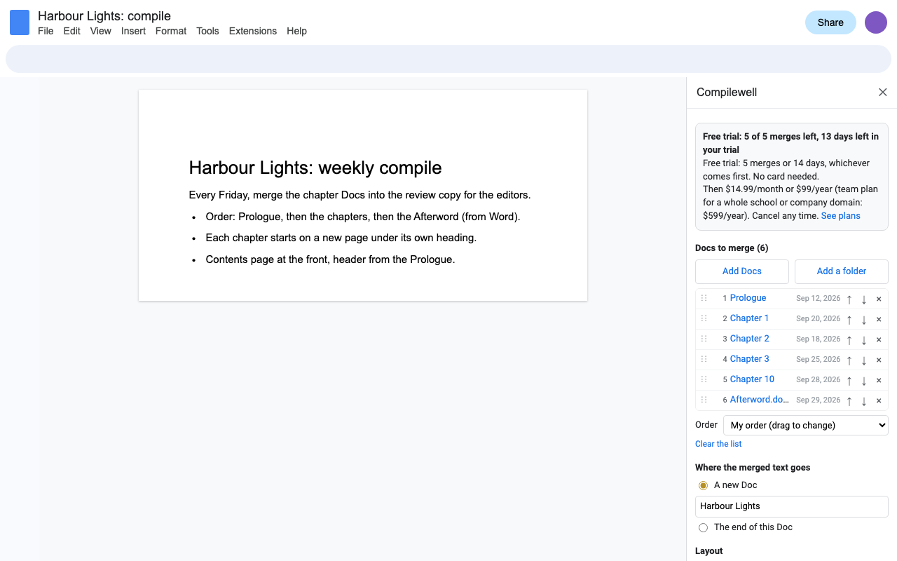The width and height of the screenshot is (897, 561).
Task: Remove Chapter 10 from the merge list
Action: pos(879,380)
